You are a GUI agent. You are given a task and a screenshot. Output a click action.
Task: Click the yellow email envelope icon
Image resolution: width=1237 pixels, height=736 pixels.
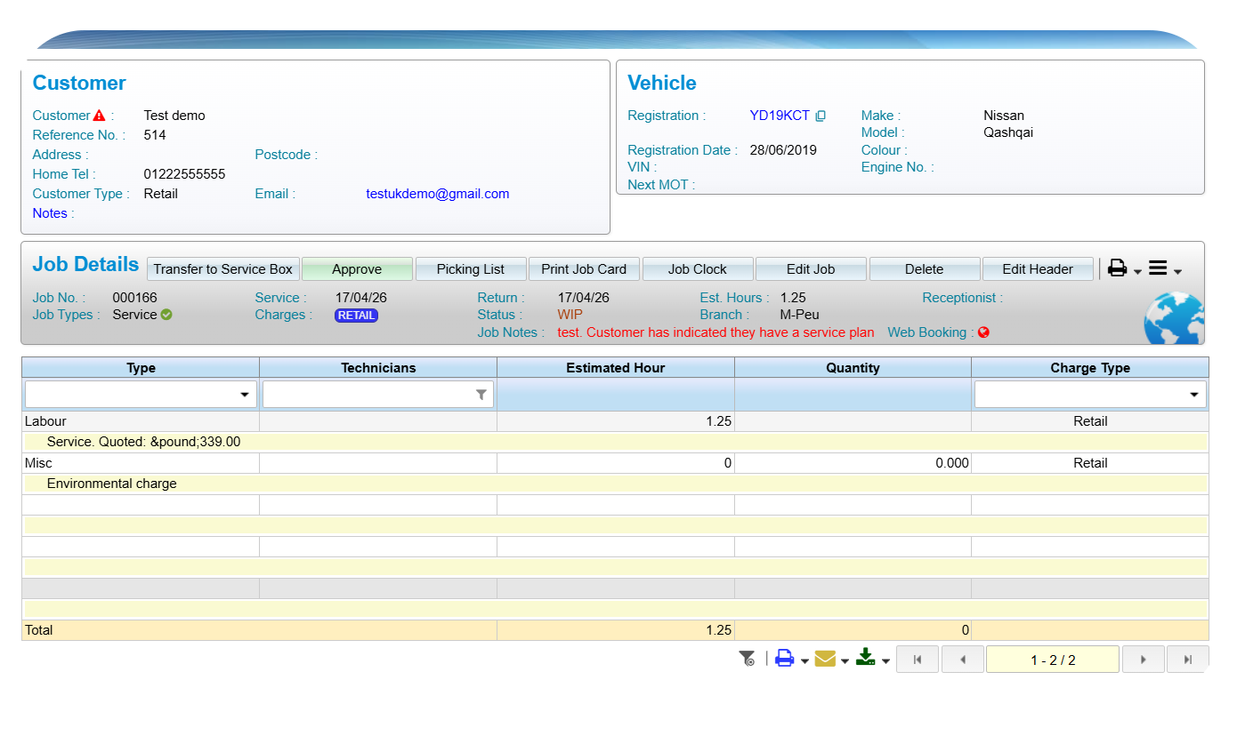point(825,659)
